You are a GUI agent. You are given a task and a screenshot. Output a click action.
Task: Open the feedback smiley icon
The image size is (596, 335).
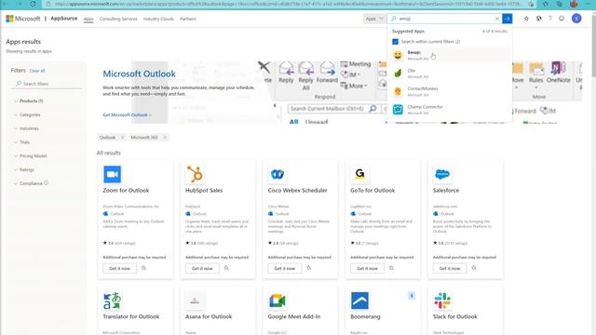click(x=562, y=19)
